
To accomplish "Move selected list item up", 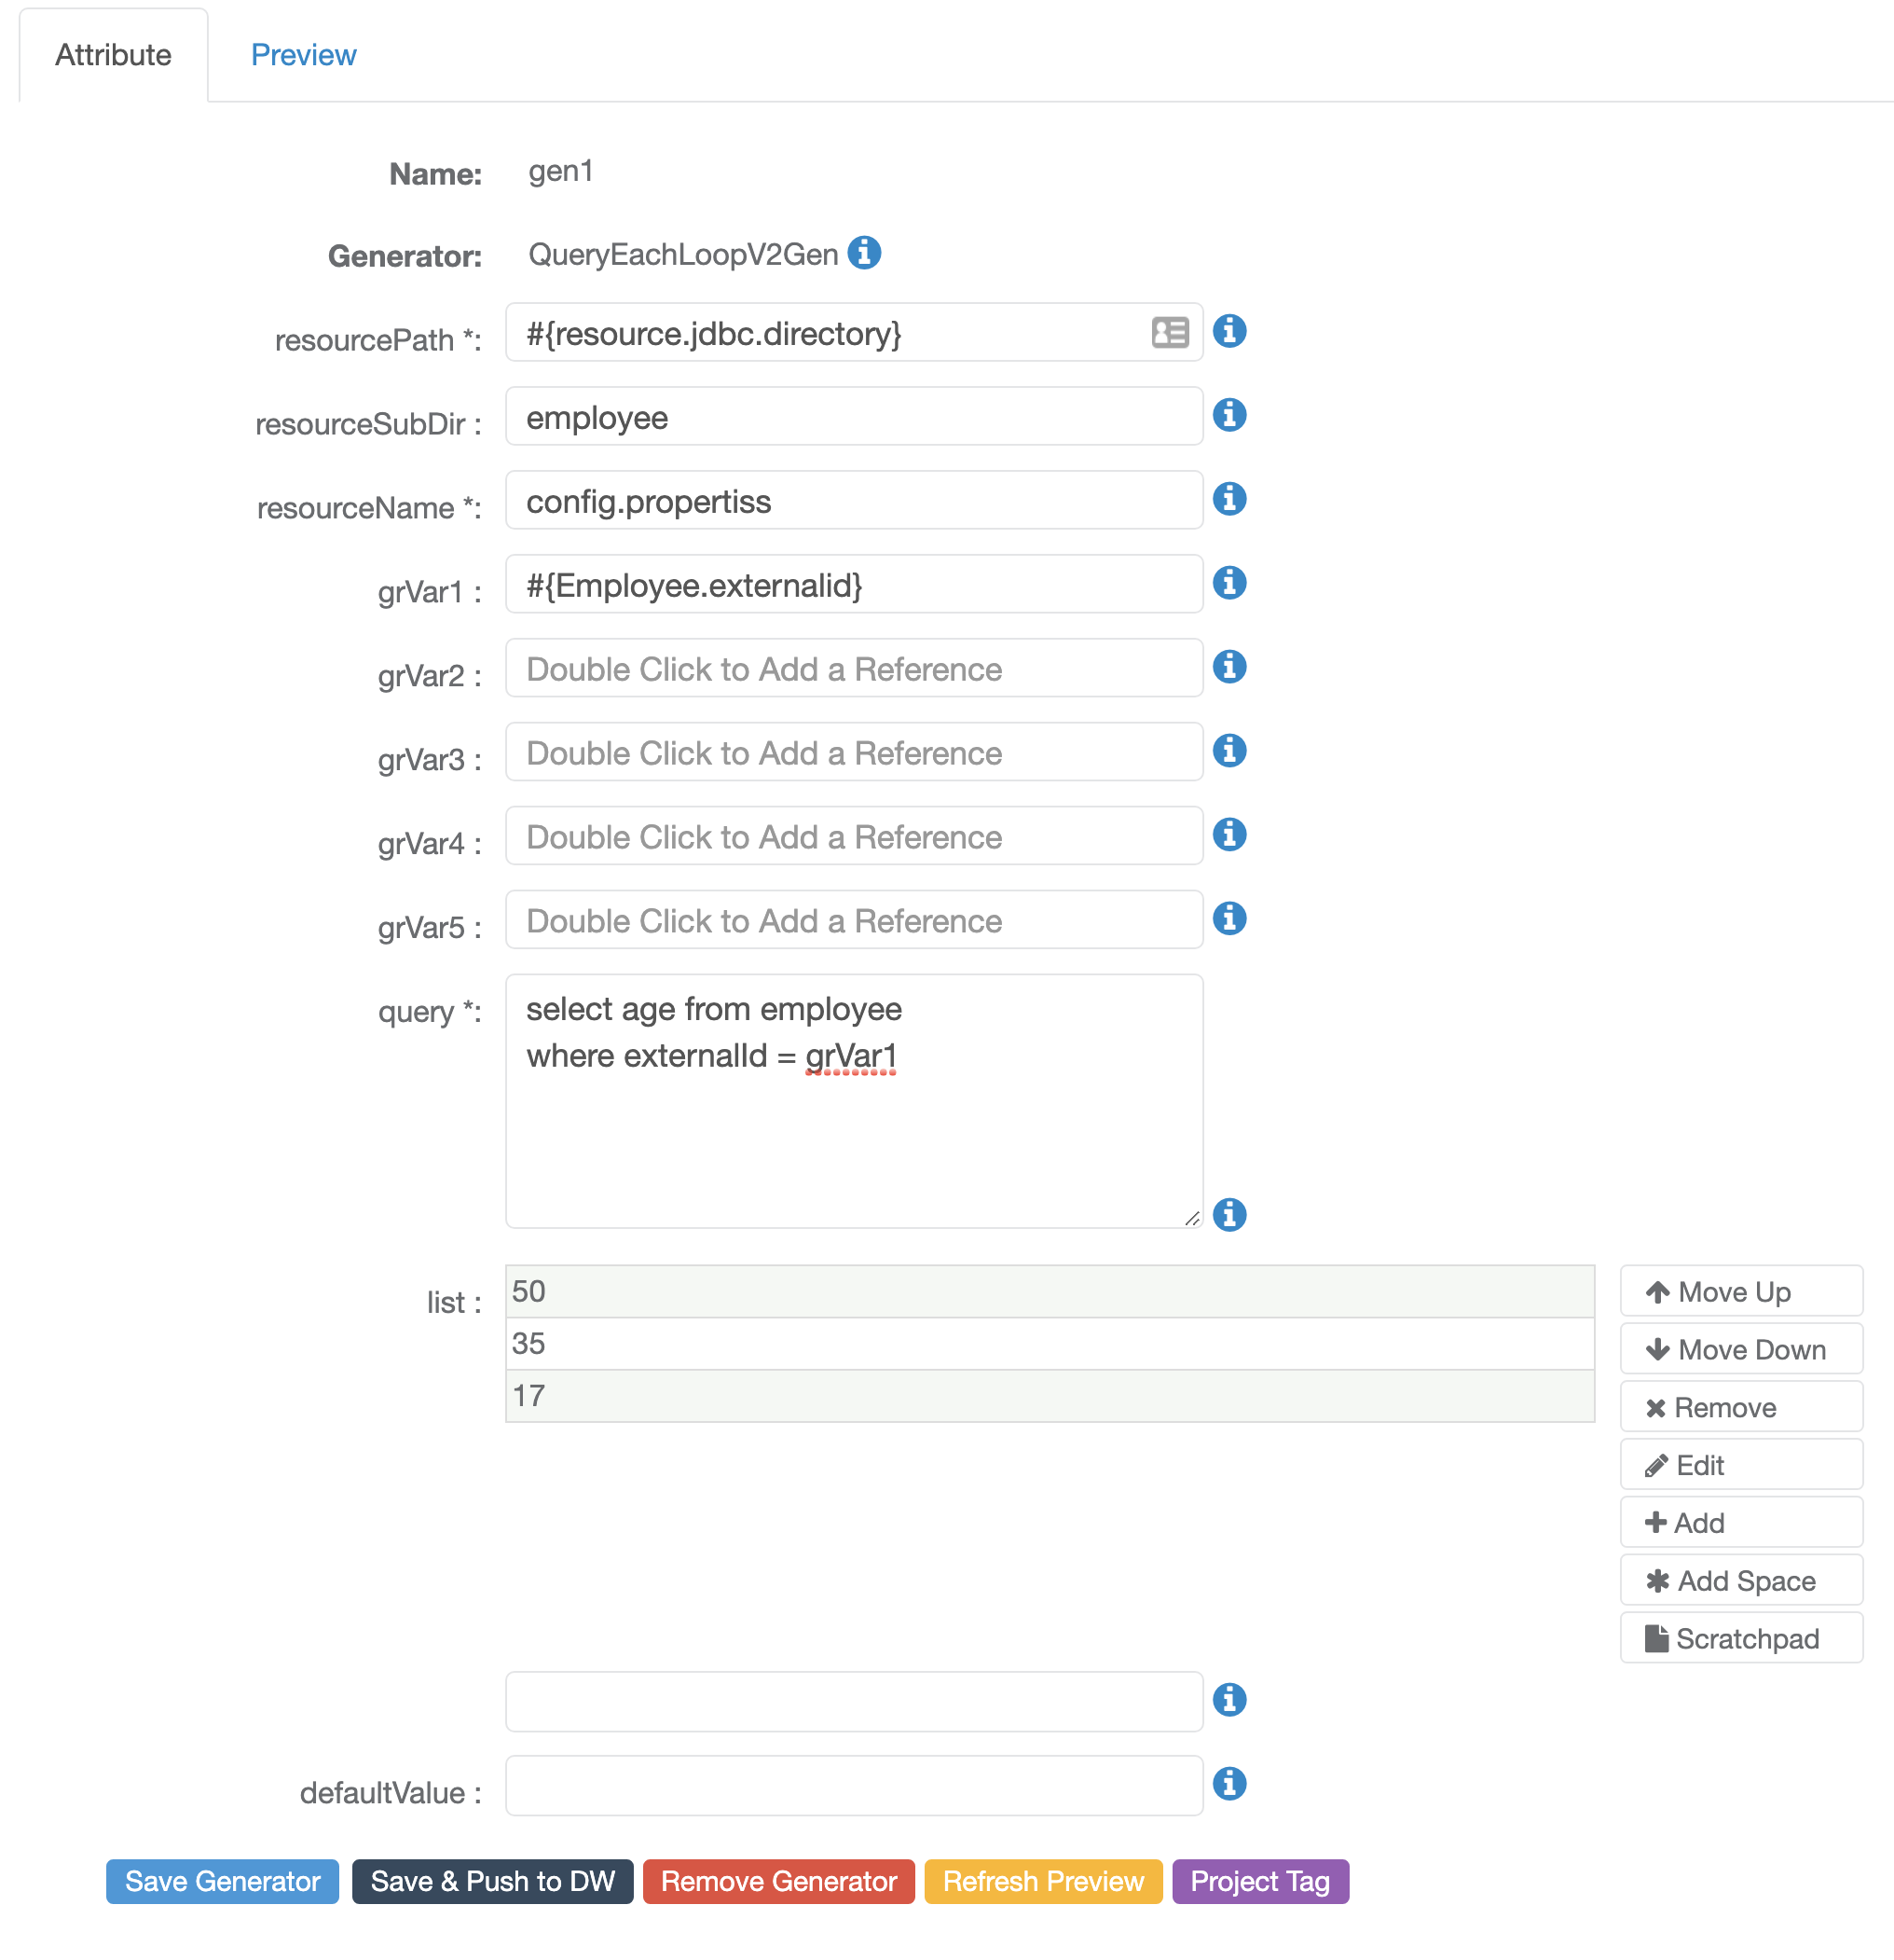I will pos(1740,1291).
